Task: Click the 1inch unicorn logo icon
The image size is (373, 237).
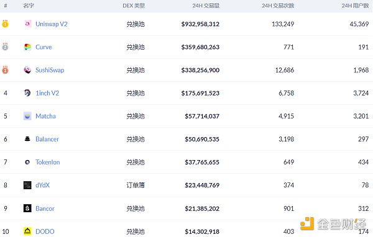Action: (x=27, y=93)
